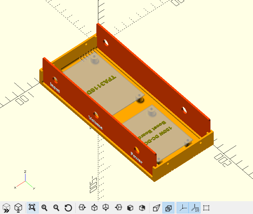Click the TPA3116D board in the model
Image resolution: width=253 pixels, height=214 pixels.
103,84
